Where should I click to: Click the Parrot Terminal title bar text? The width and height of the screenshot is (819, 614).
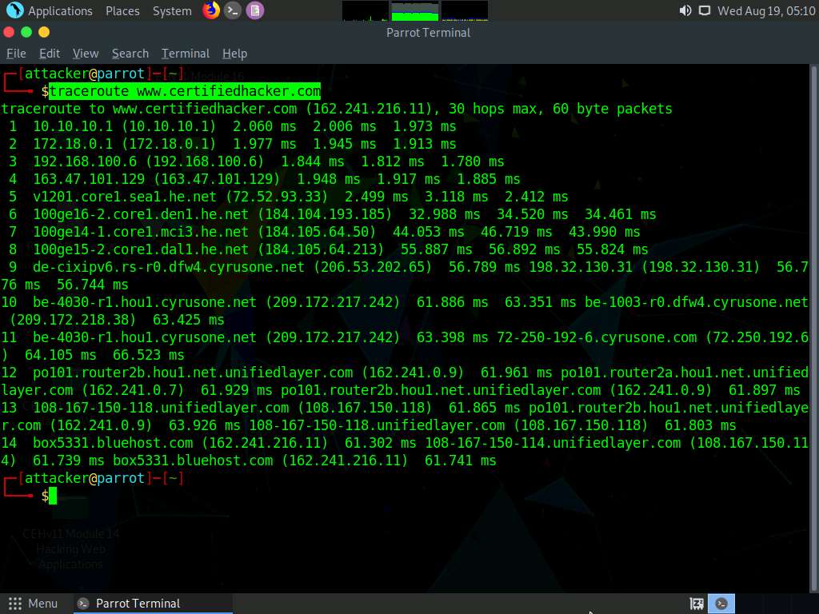429,32
